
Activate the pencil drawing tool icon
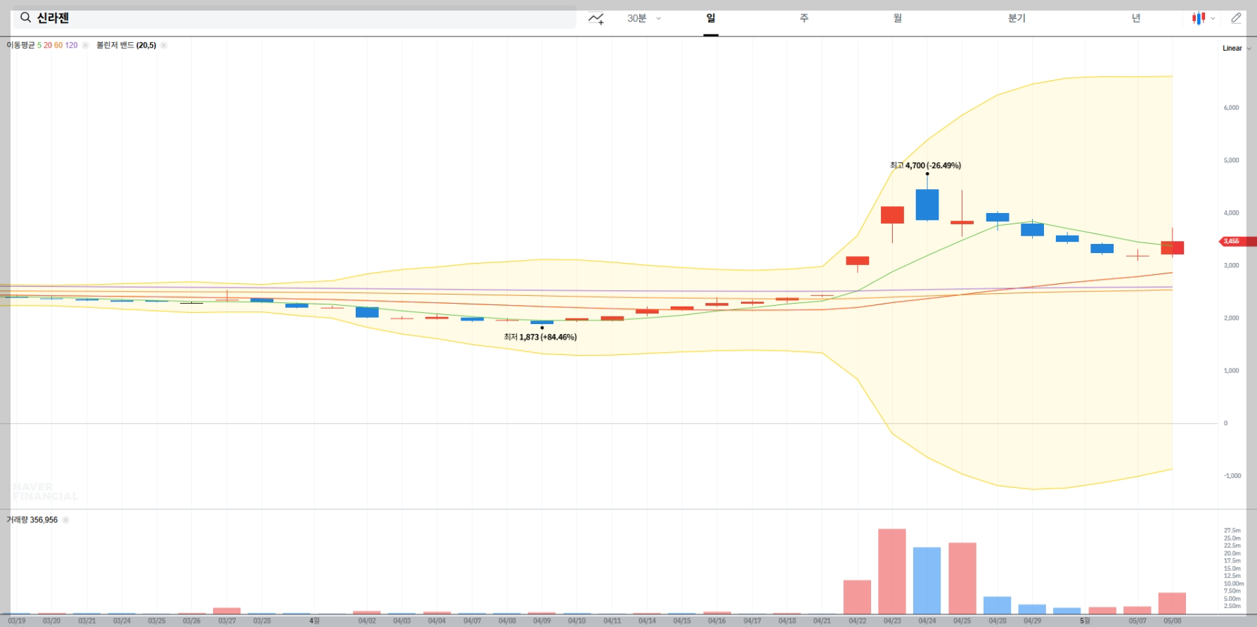pyautogui.click(x=1236, y=18)
